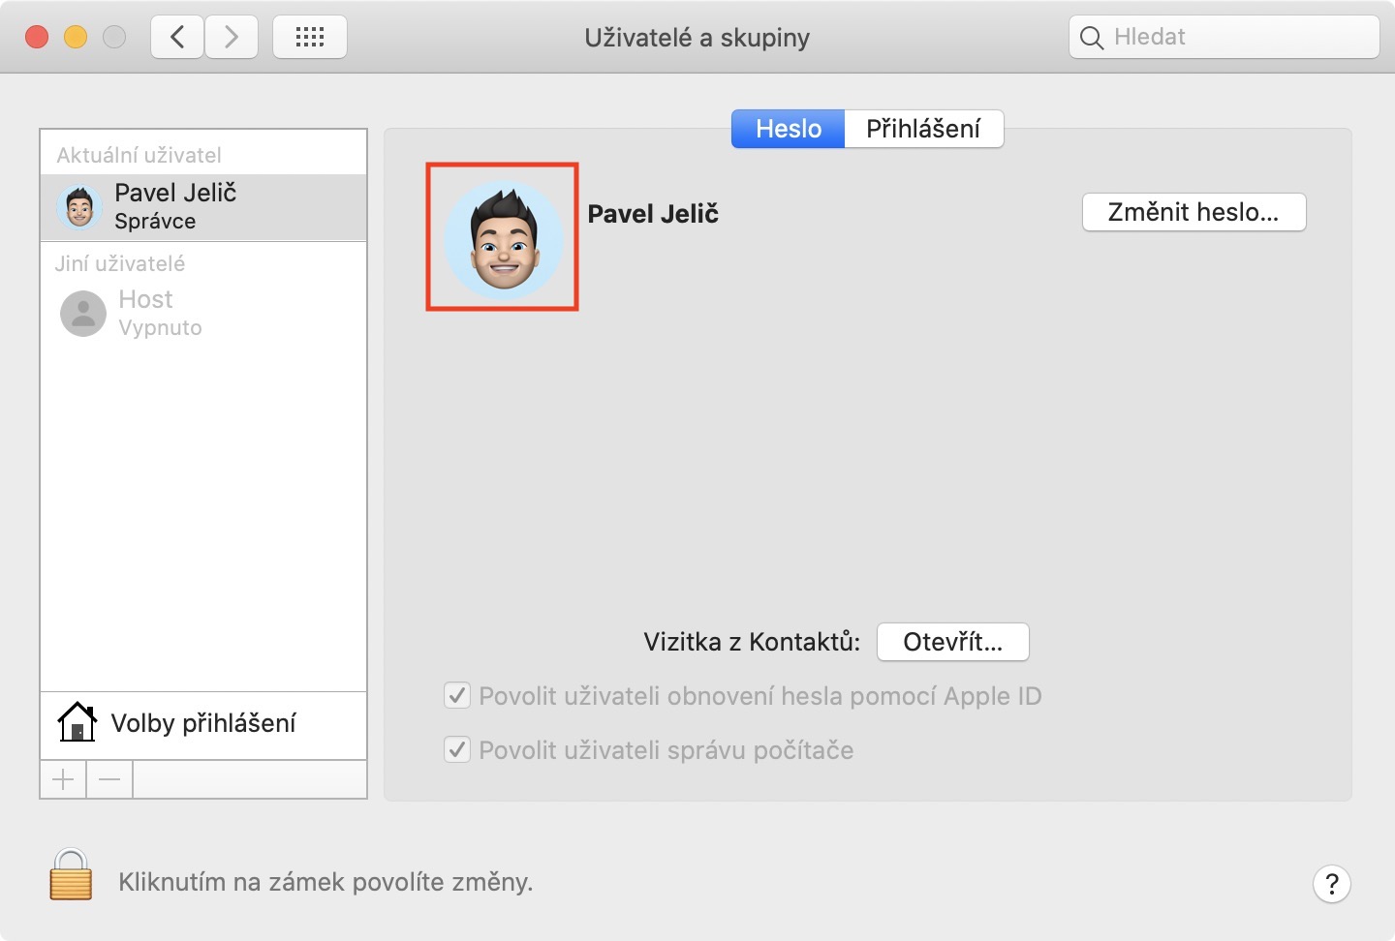Go back with the left arrow button

pos(177,38)
